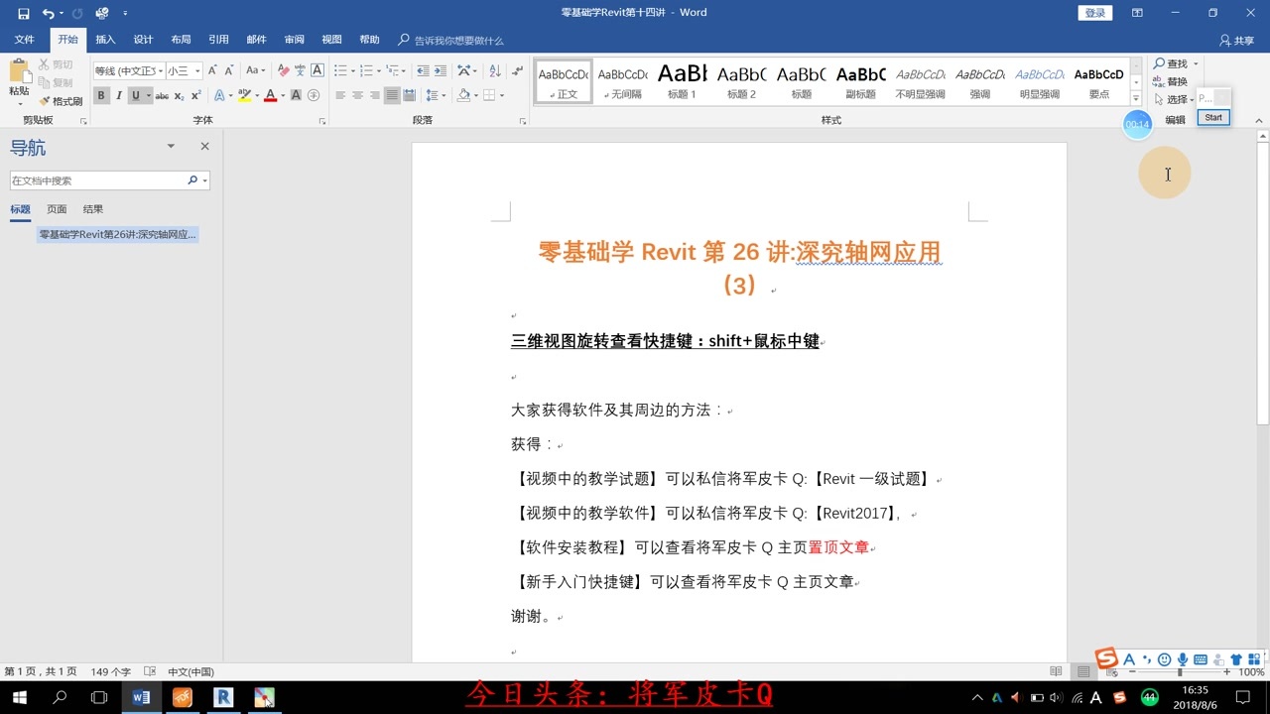Save the document via Quick Access

pyautogui.click(x=24, y=13)
